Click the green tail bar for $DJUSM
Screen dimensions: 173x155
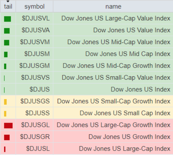(x=6, y=54)
